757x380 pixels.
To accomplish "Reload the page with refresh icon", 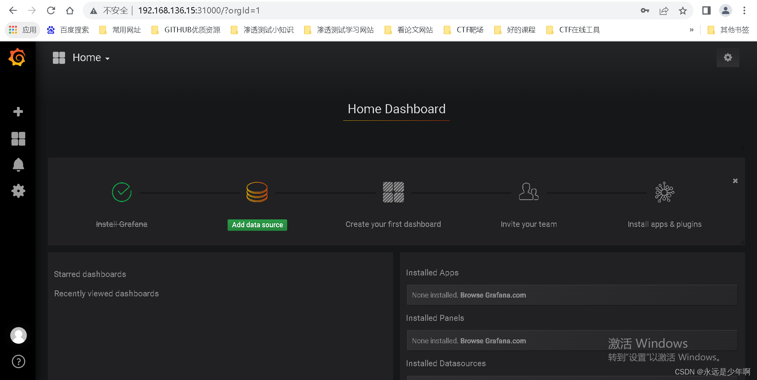I will click(x=51, y=11).
